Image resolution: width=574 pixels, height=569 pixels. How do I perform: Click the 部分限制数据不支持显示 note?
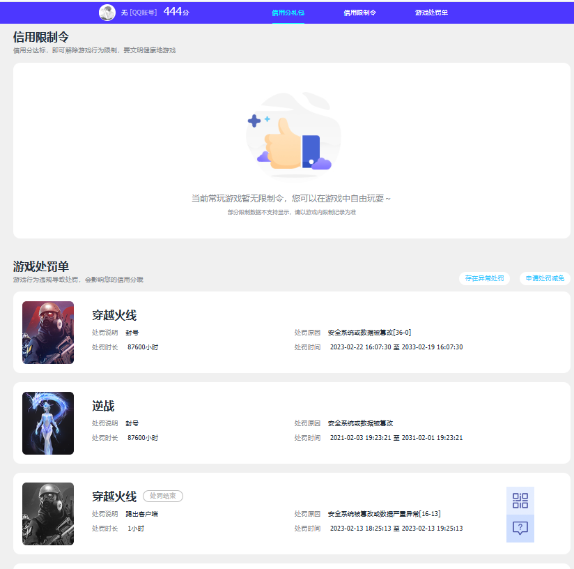pos(292,212)
